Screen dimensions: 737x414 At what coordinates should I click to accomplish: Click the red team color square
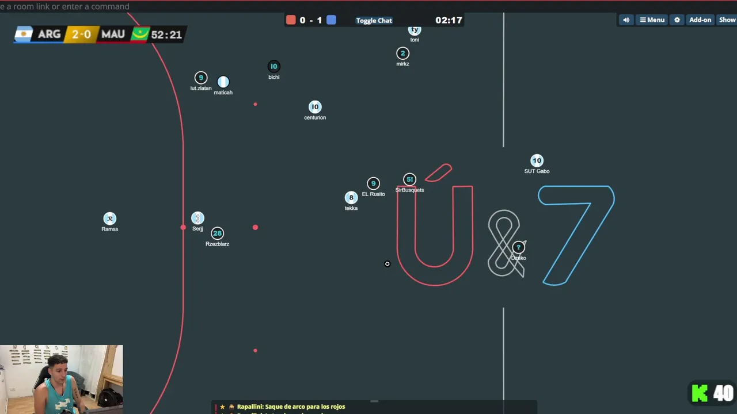(x=291, y=20)
